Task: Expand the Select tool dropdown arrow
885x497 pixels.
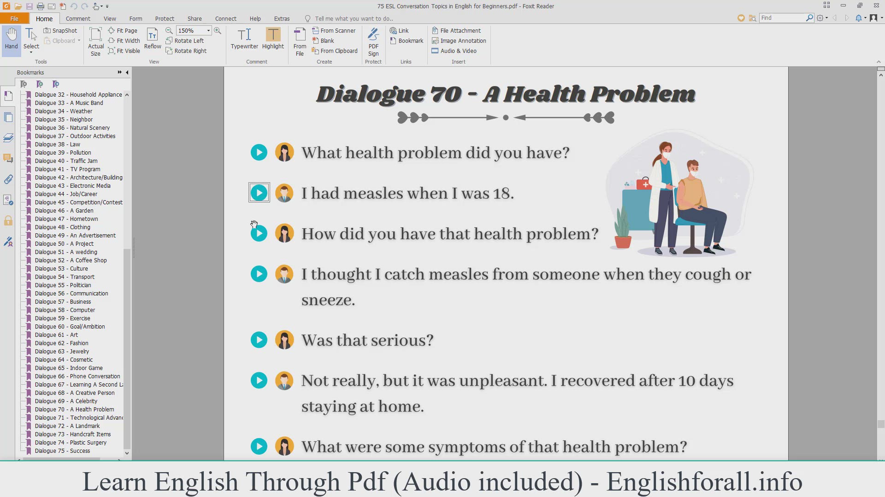Action: pos(31,52)
